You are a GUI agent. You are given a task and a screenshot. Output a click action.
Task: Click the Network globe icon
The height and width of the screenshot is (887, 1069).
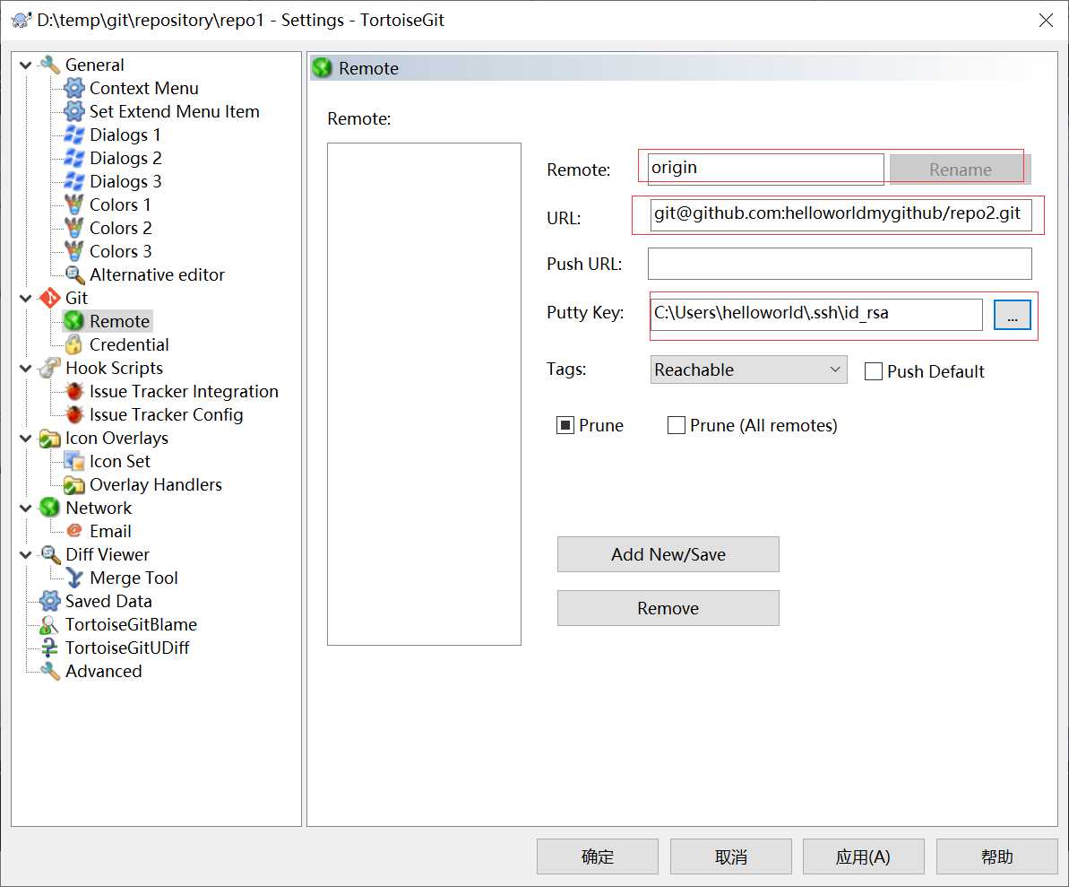50,508
